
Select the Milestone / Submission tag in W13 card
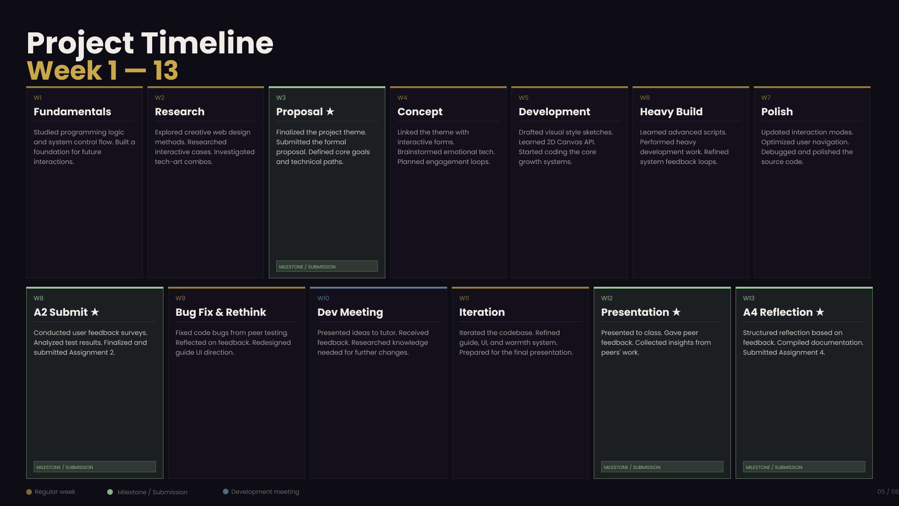(804, 467)
